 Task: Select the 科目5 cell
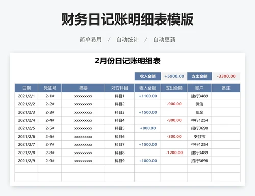pos(119,128)
